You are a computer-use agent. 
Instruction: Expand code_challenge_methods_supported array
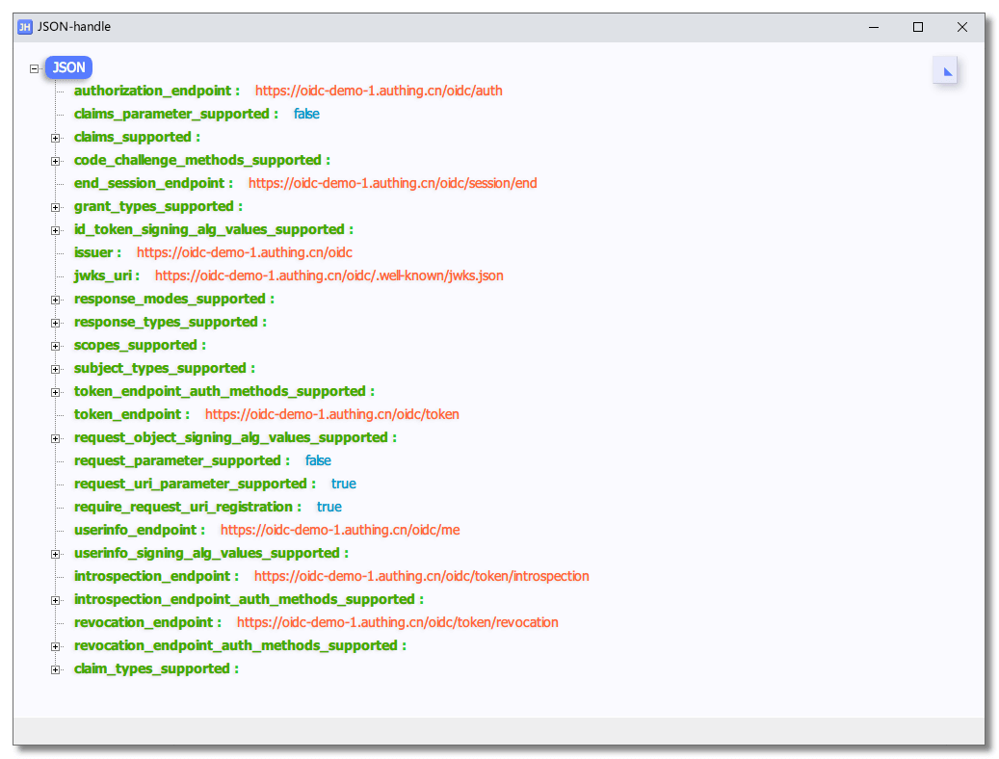56,161
